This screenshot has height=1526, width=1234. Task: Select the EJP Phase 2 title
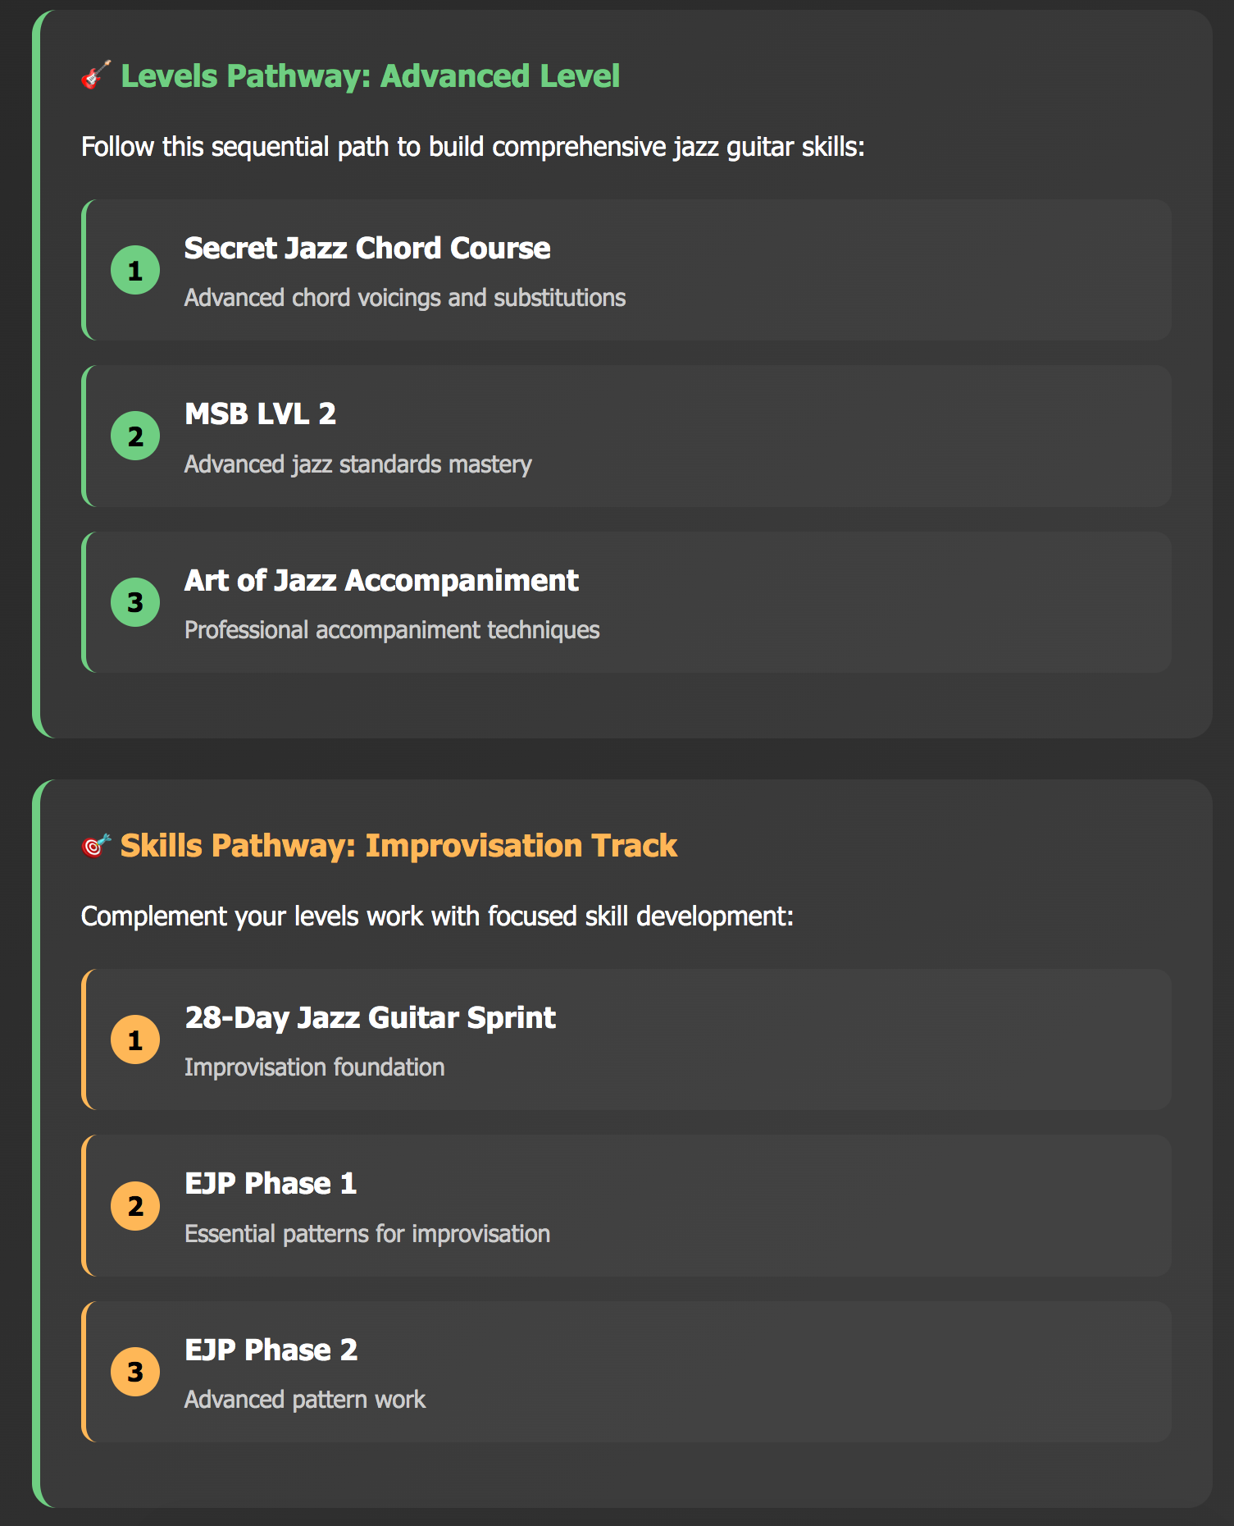271,1350
